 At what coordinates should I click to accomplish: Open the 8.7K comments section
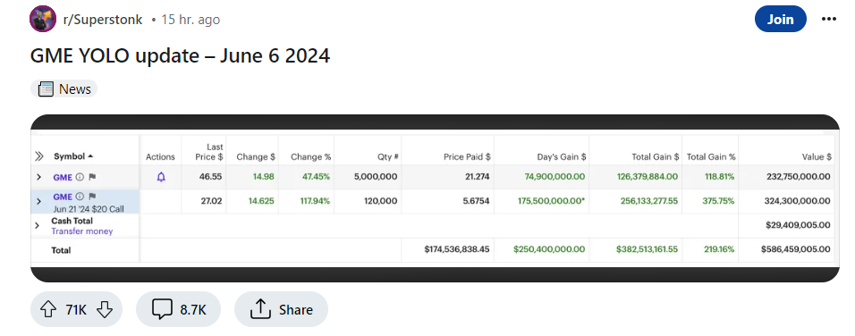pos(178,310)
